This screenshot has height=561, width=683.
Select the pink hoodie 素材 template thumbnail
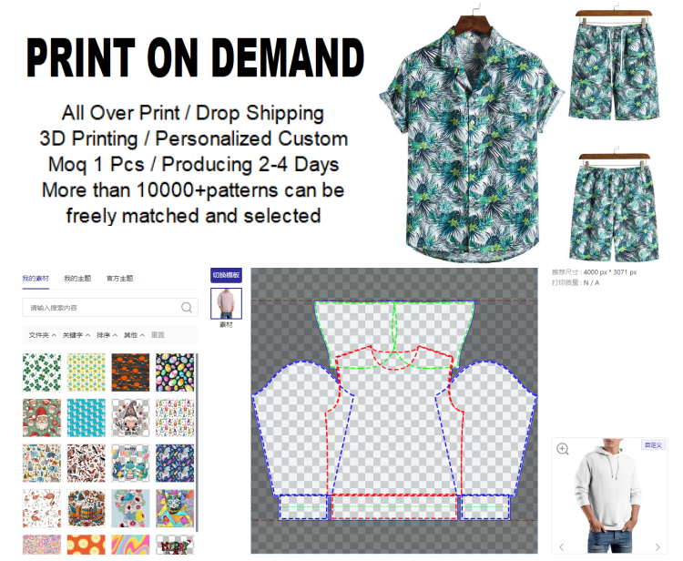pos(226,303)
